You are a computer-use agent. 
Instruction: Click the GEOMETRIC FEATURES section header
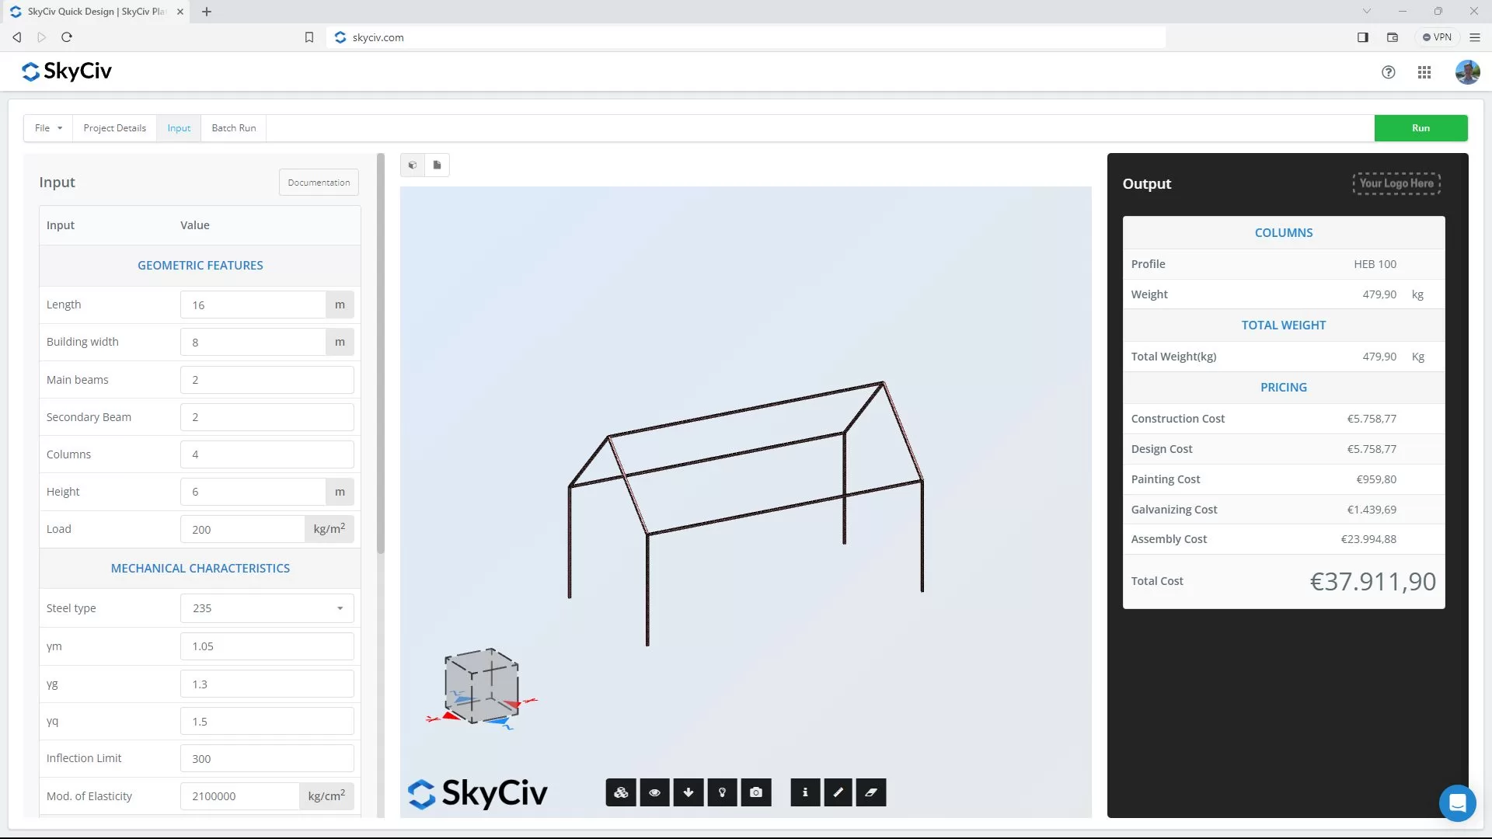(200, 266)
